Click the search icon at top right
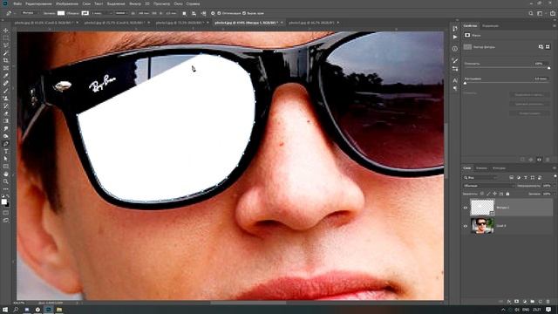This screenshot has width=558, height=314. tap(531, 13)
